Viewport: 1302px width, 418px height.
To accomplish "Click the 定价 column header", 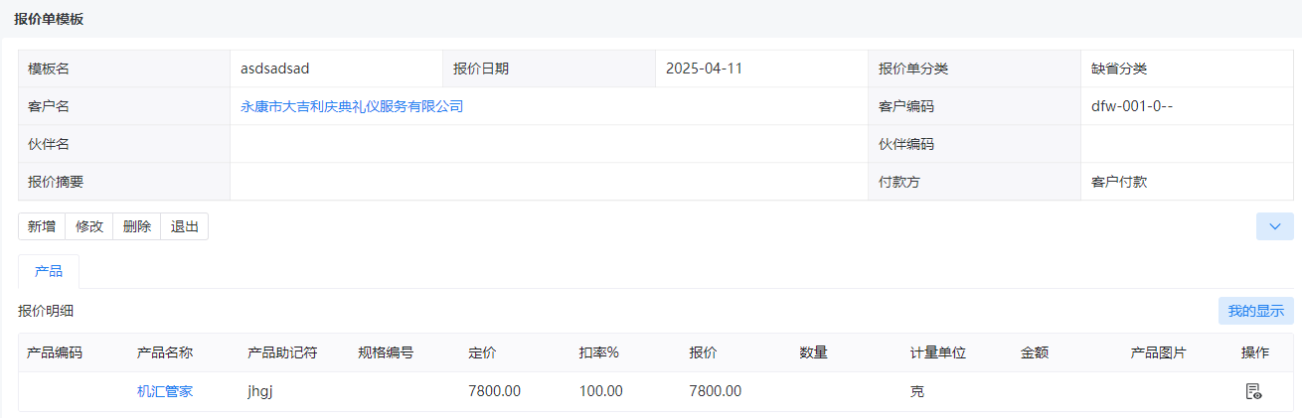I will tap(482, 352).
